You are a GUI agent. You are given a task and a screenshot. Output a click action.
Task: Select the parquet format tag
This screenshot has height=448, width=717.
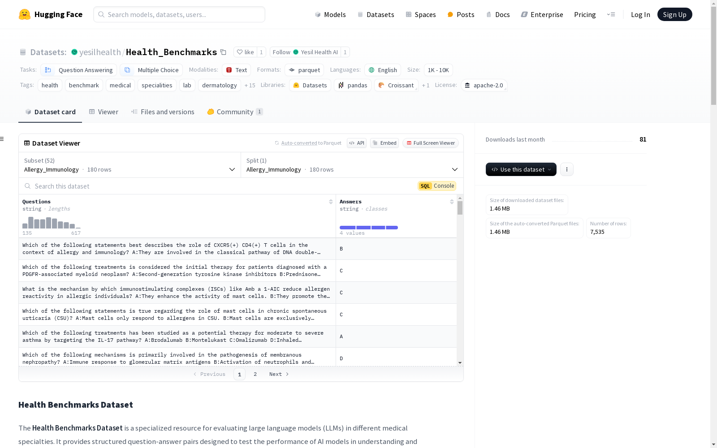pyautogui.click(x=304, y=70)
